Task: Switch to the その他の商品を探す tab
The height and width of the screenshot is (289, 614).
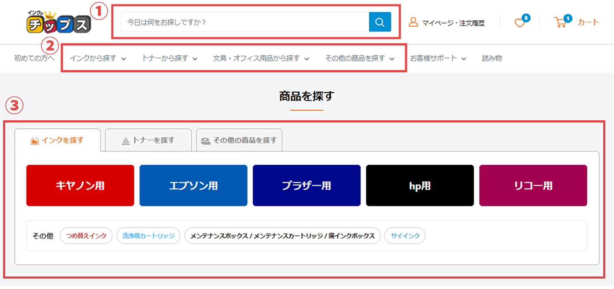Action: click(x=239, y=140)
